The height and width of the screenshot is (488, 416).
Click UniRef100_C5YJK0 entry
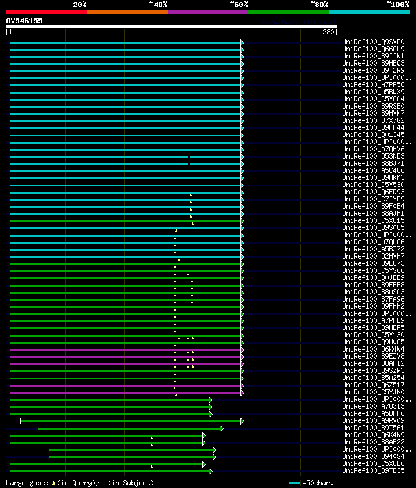[373, 392]
